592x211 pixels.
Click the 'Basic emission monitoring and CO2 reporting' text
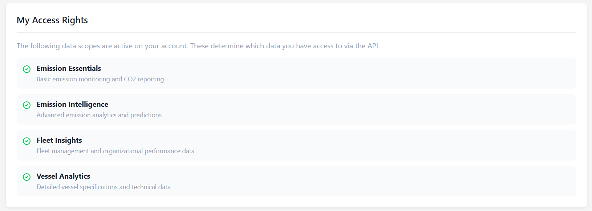click(100, 79)
